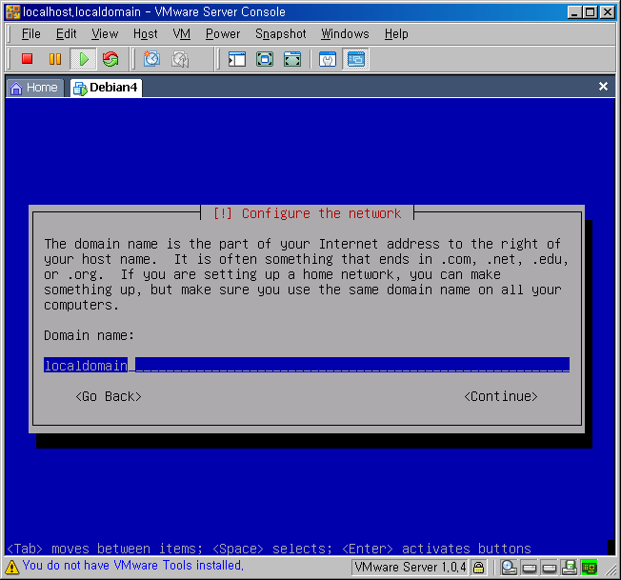The width and height of the screenshot is (621, 580).
Task: Click the green Power On button
Action: (x=83, y=59)
